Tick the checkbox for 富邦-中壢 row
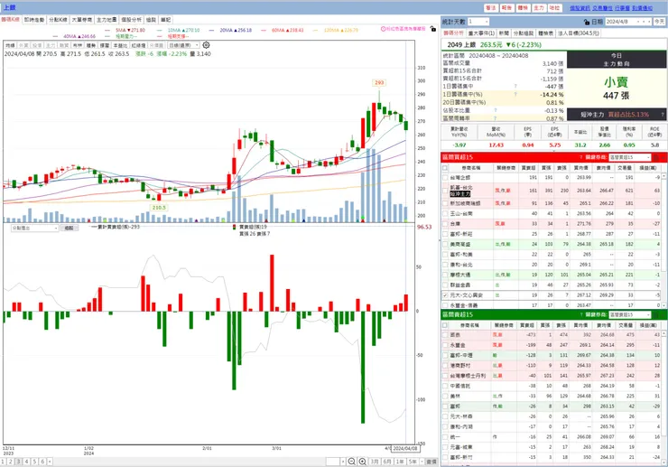Screen dimensions: 668x467 click(x=445, y=355)
